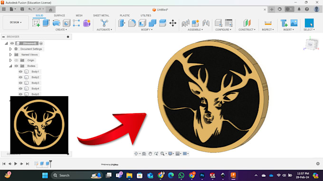Open the CREATE dropdown menu
The height and width of the screenshot is (181, 323).
(61, 30)
